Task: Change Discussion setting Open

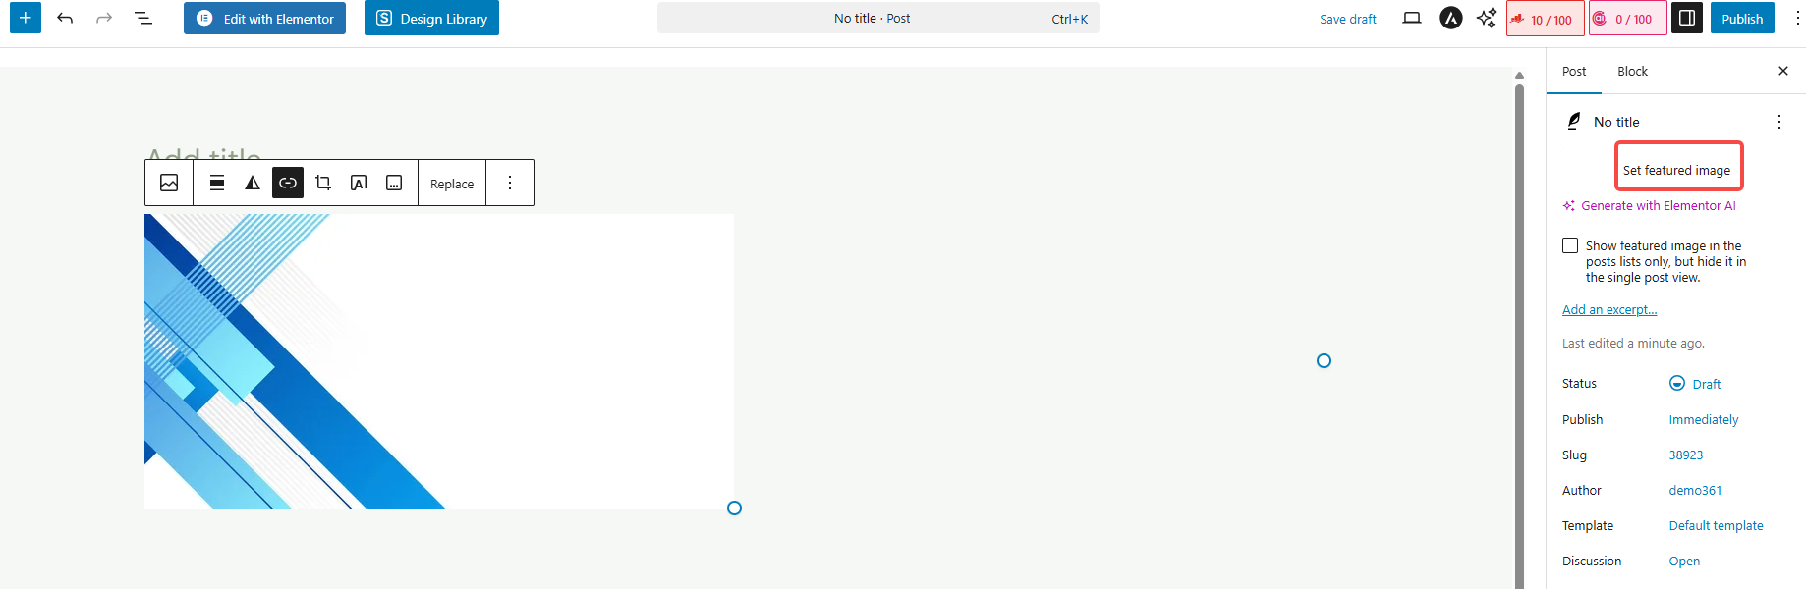Action: (x=1684, y=561)
